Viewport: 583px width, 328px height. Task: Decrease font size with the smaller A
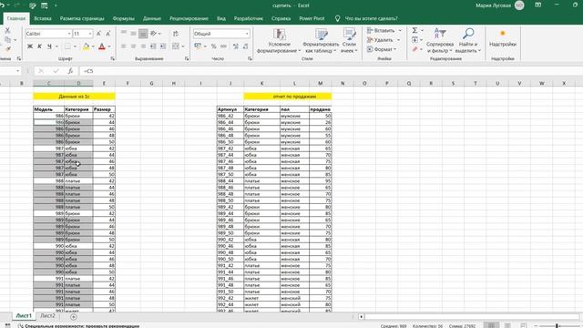pyautogui.click(x=108, y=34)
